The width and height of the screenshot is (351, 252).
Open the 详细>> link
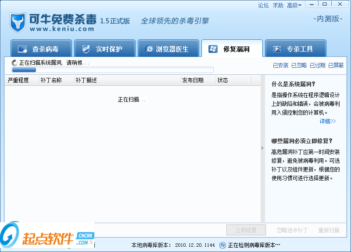click(x=328, y=121)
